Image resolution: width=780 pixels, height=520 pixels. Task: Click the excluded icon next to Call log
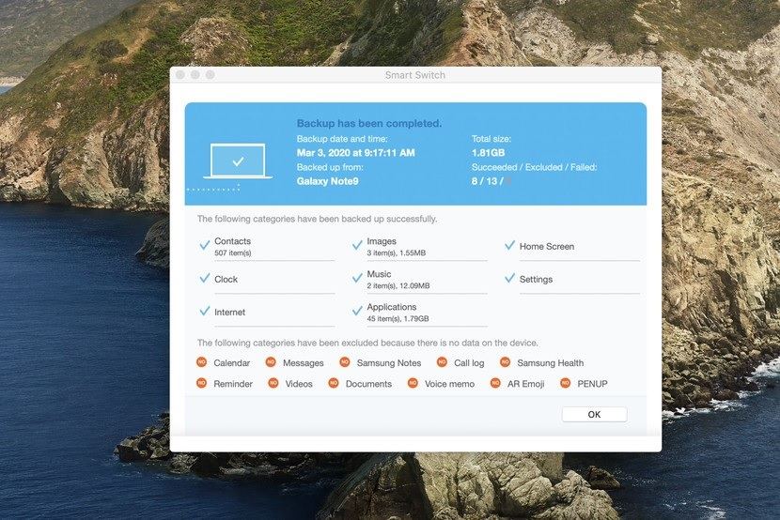pyautogui.click(x=442, y=362)
